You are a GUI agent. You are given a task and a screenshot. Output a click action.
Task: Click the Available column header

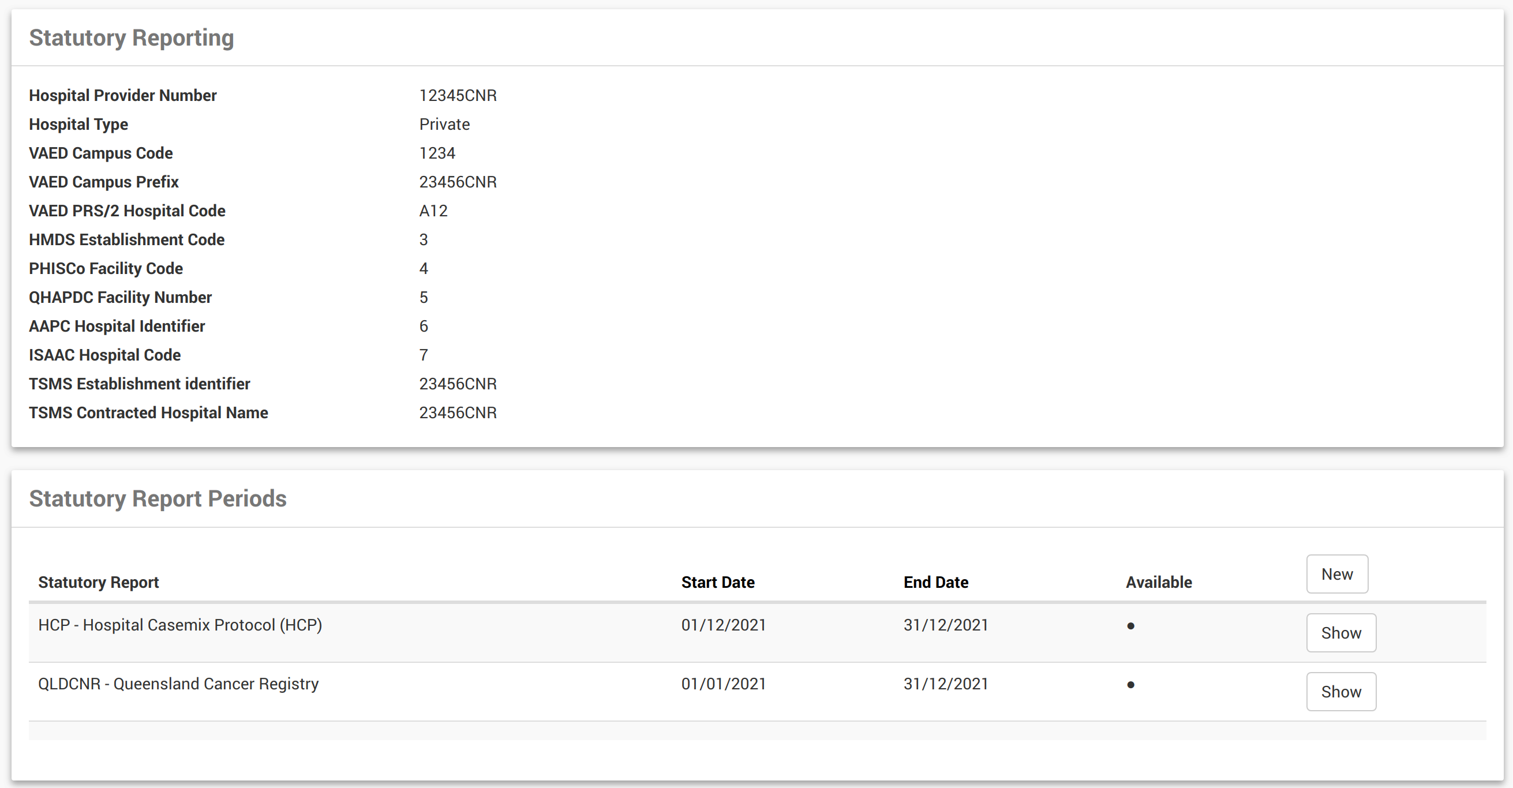[1158, 582]
